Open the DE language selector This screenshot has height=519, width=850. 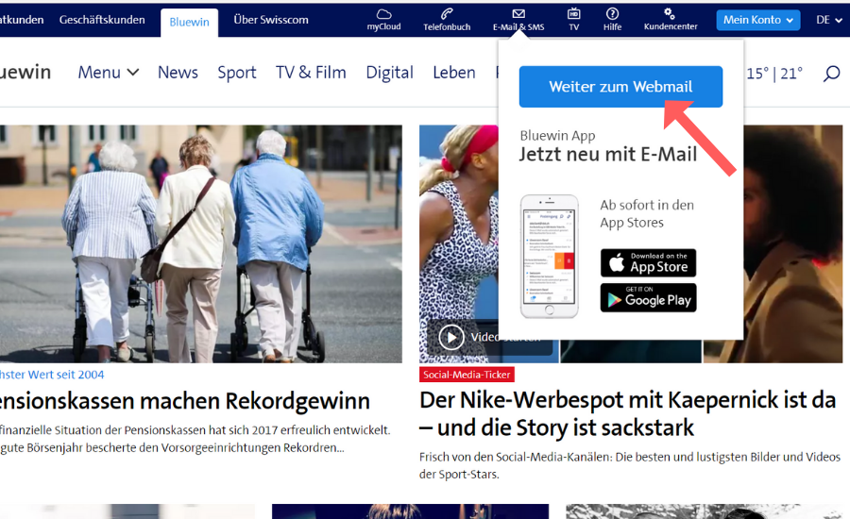[x=829, y=20]
